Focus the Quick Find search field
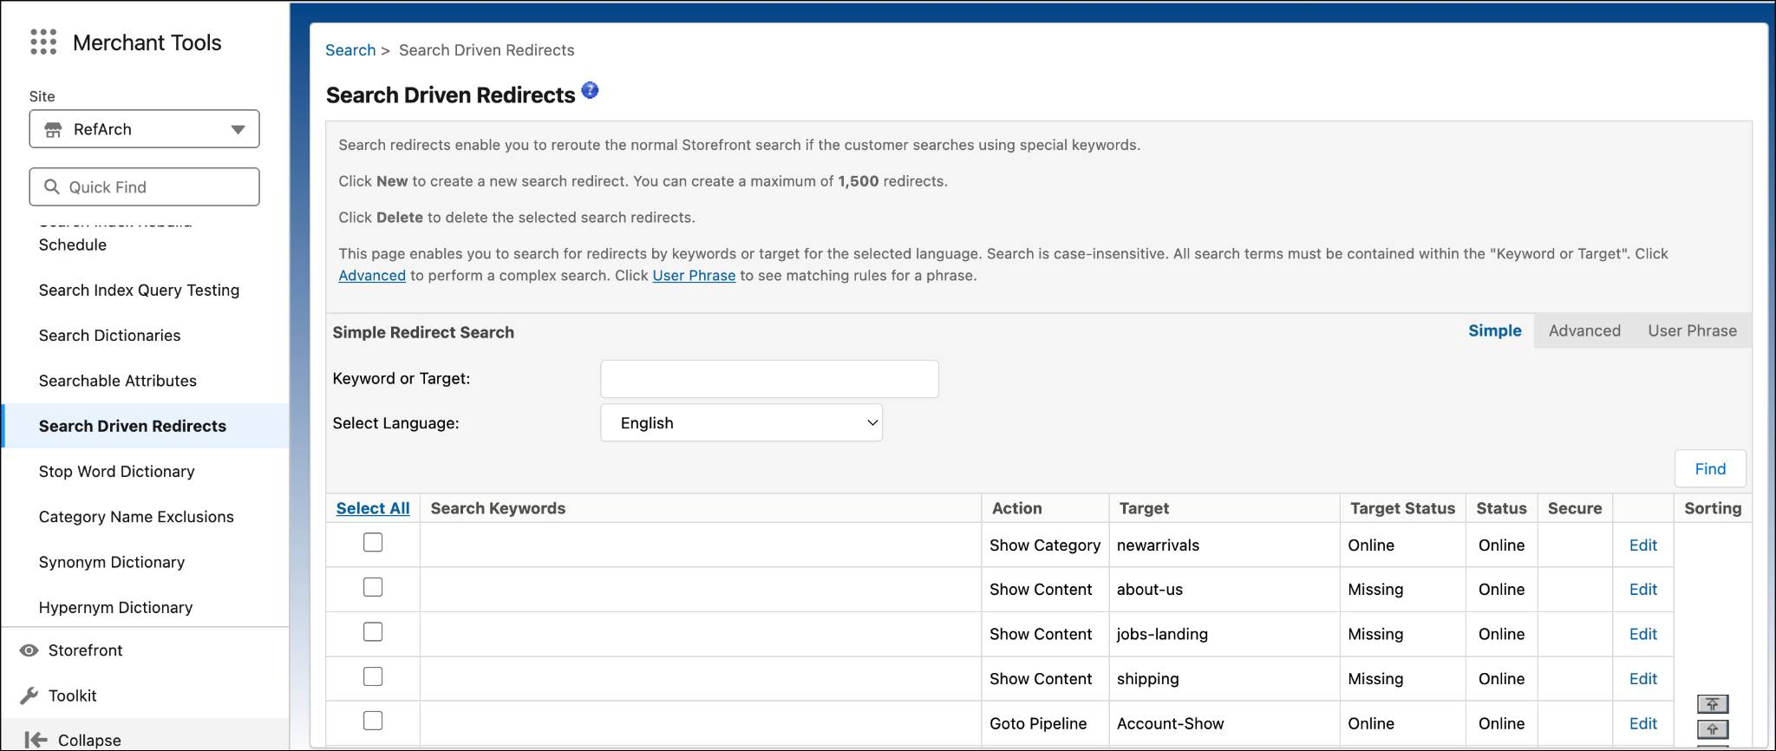 click(144, 186)
